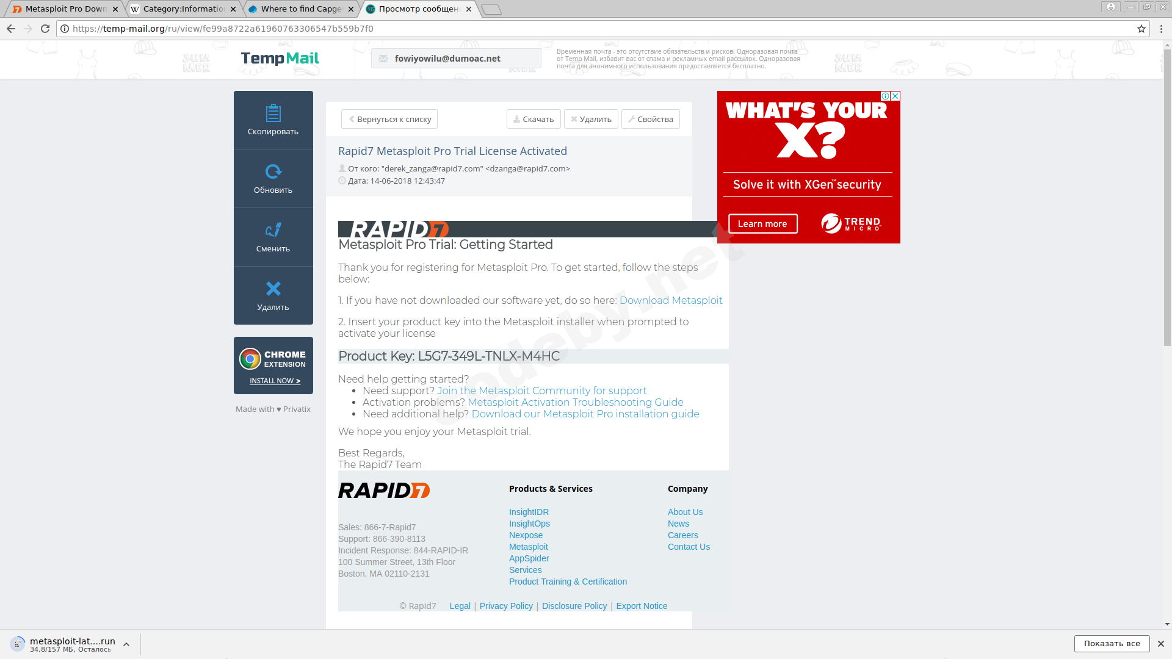
Task: Expand the metasploit download item chevron
Action: (126, 644)
